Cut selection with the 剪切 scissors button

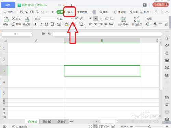tap(16, 19)
